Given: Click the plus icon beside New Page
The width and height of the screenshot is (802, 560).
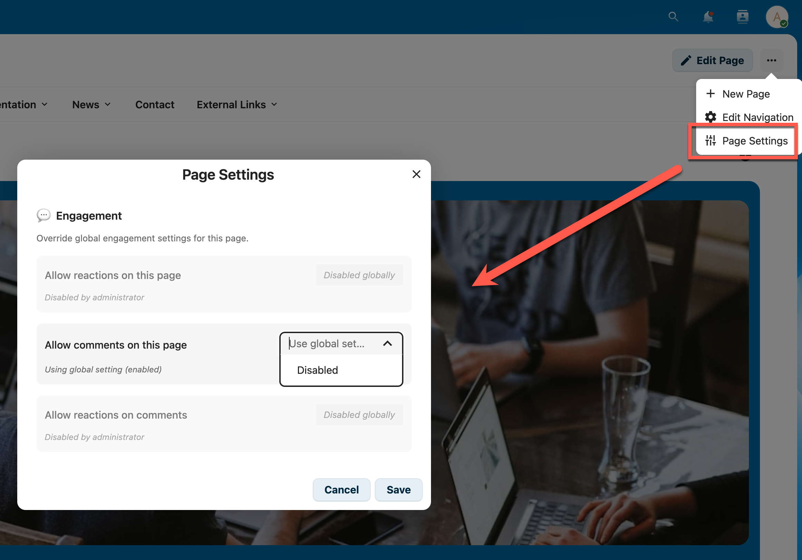Looking at the screenshot, I should click(710, 94).
